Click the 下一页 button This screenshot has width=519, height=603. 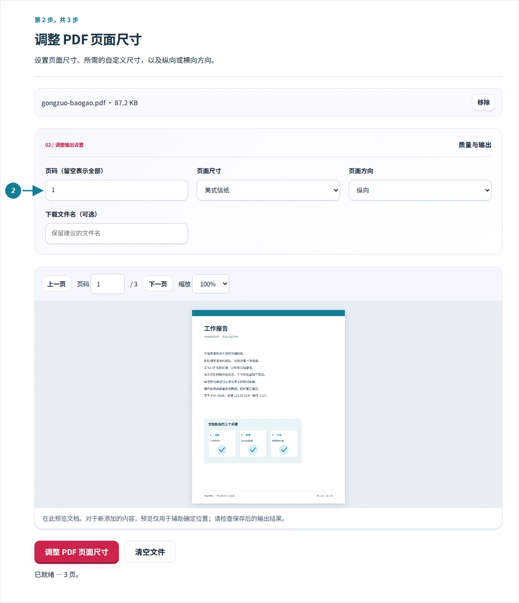click(x=158, y=284)
